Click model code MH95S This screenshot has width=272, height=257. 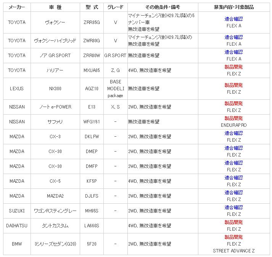(x=92, y=211)
